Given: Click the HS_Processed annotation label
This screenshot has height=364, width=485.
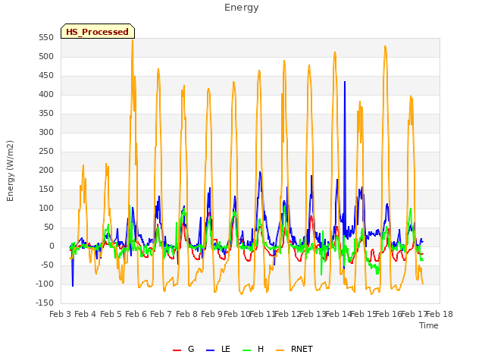Looking at the screenshot, I should click(x=98, y=32).
